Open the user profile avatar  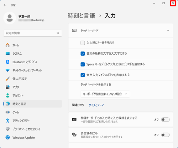click(x=10, y=18)
